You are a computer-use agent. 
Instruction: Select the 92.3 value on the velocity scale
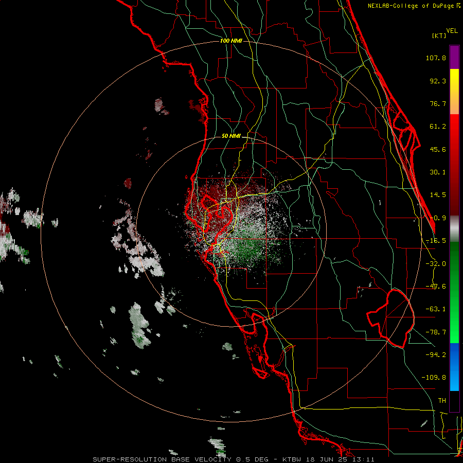(438, 81)
